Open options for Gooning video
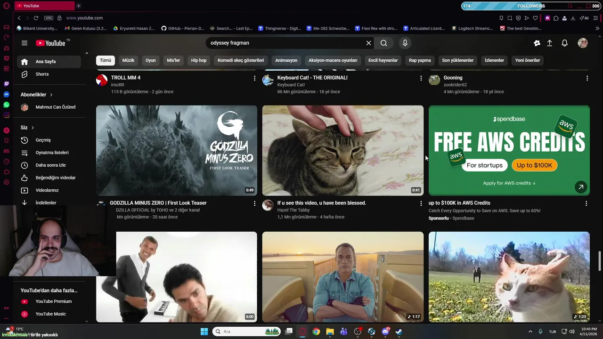The image size is (603, 339). point(587,78)
